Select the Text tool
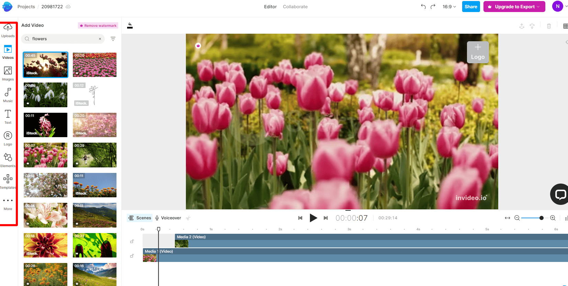The width and height of the screenshot is (568, 286). (x=8, y=117)
